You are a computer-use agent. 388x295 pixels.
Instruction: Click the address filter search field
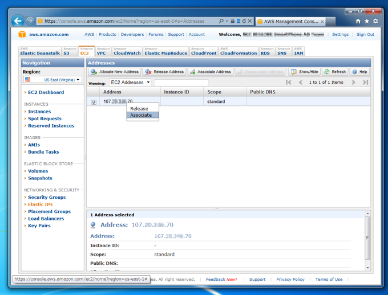(x=181, y=82)
